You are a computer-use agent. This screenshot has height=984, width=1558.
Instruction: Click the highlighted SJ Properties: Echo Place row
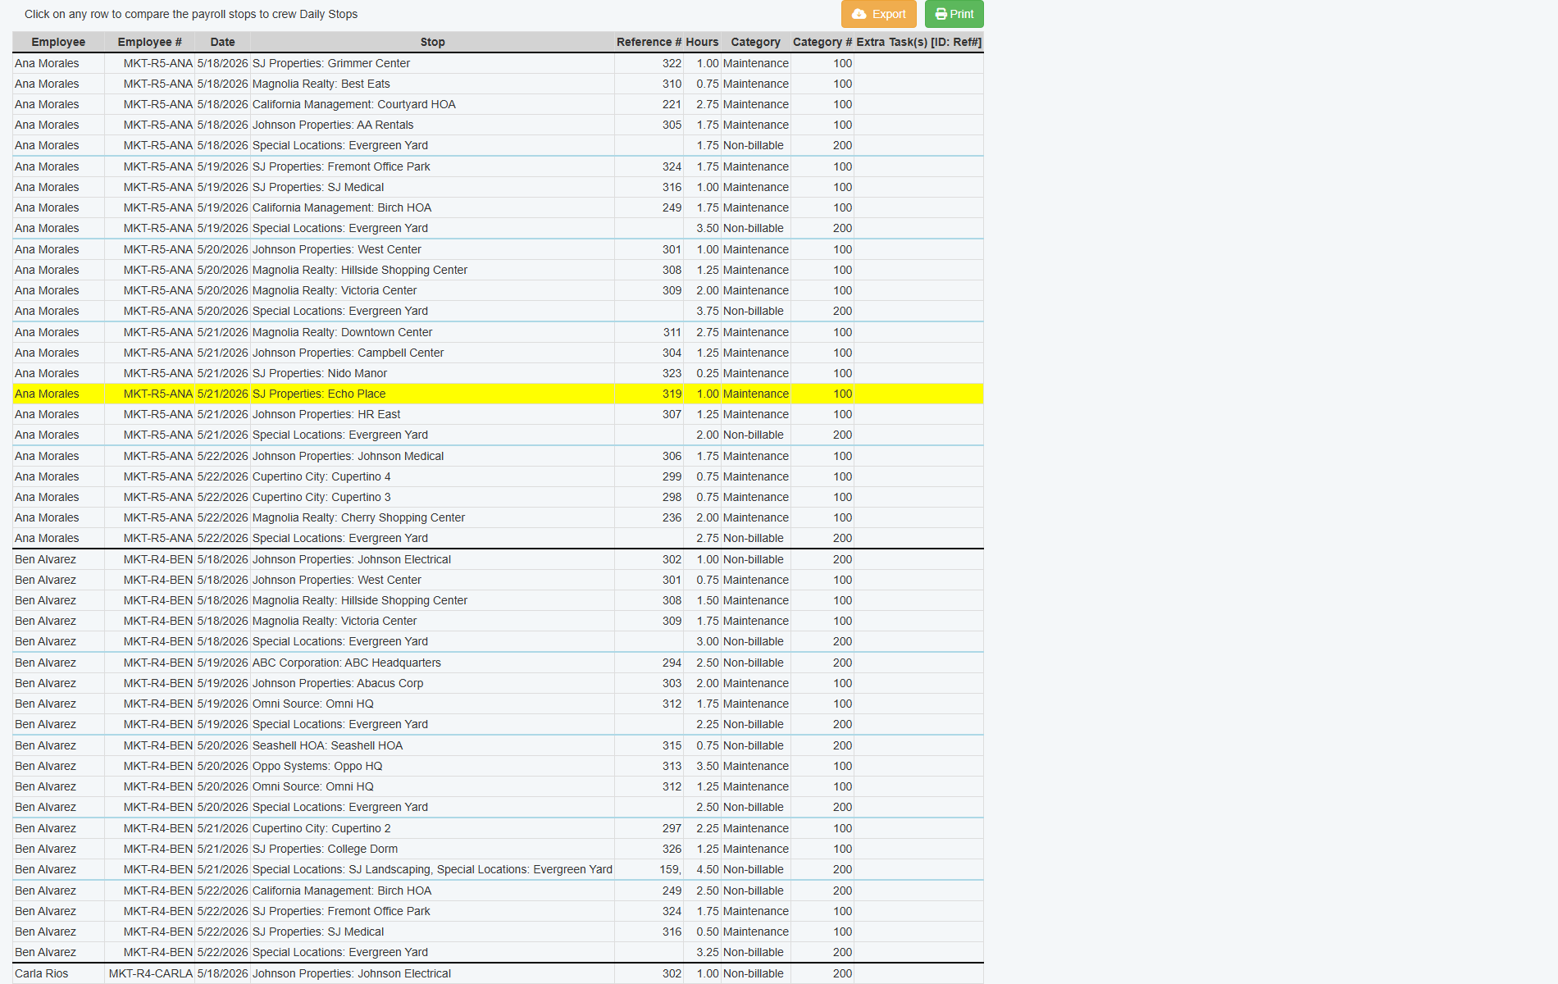(498, 394)
